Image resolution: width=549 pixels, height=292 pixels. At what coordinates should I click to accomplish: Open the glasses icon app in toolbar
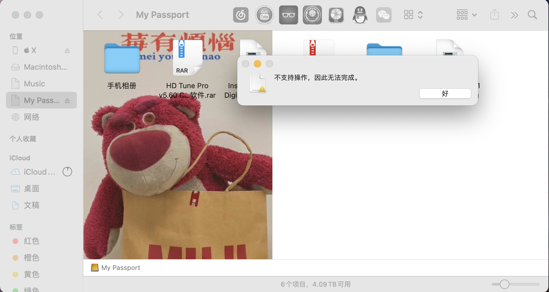(288, 15)
